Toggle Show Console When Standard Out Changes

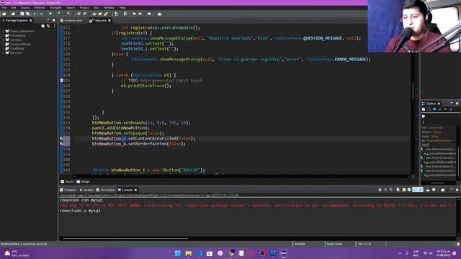coord(415,190)
